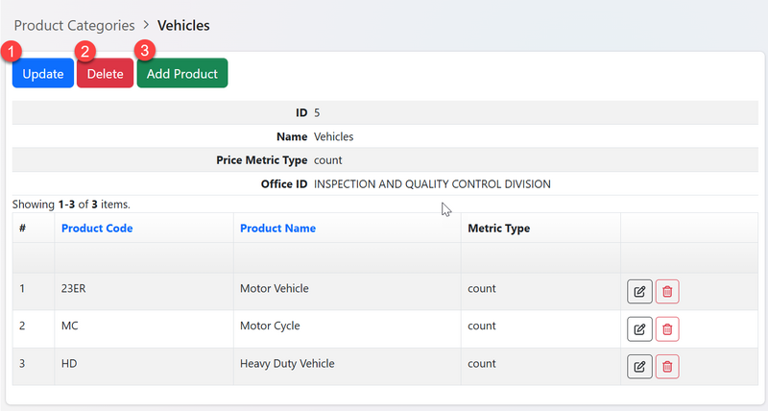768x411 pixels.
Task: Click filter field under Product Name
Action: pyautogui.click(x=346, y=258)
